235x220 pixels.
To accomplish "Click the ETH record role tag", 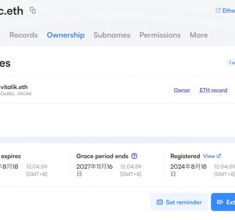I will pos(214,90).
